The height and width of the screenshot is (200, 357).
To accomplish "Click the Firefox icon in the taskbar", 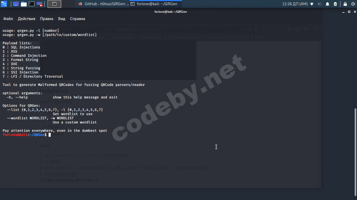I will click(80, 4).
